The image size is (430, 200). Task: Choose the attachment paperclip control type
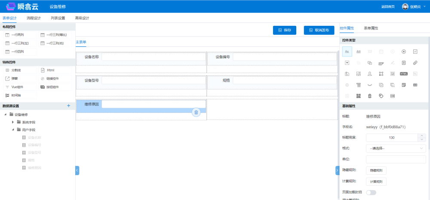point(415,63)
